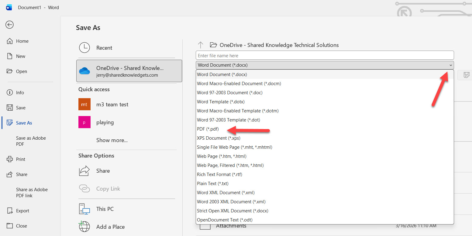Viewport: 472px width, 236px height.
Task: Click the This PC computer icon
Action: click(84, 209)
